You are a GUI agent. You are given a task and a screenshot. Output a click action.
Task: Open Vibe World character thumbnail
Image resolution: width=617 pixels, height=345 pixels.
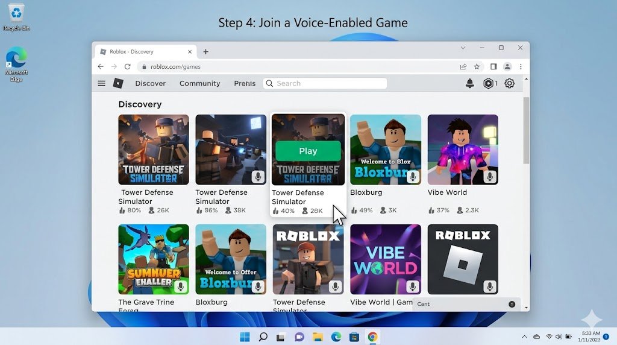tap(463, 150)
